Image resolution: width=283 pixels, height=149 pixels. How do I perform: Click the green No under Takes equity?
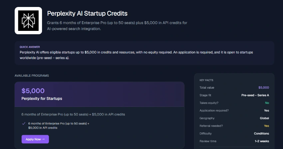point(267,103)
